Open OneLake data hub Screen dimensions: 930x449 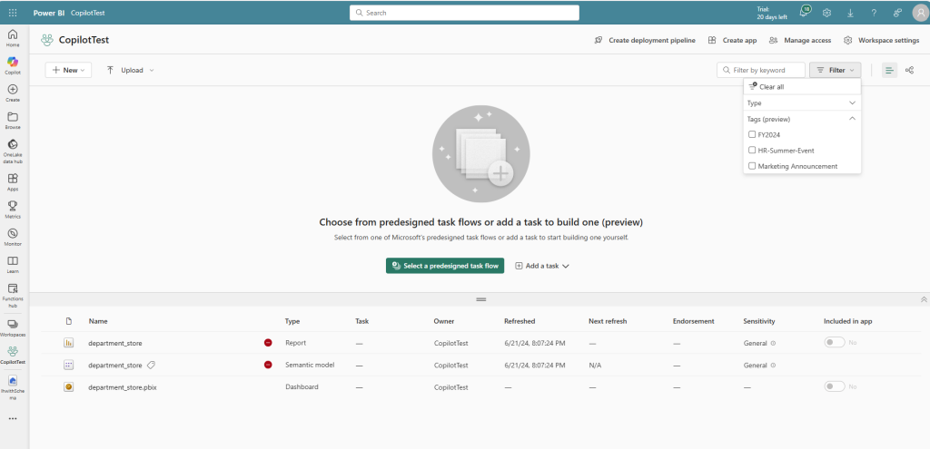(x=13, y=151)
